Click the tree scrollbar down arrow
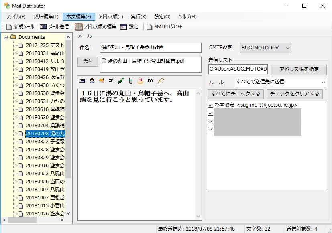 (x=68, y=213)
